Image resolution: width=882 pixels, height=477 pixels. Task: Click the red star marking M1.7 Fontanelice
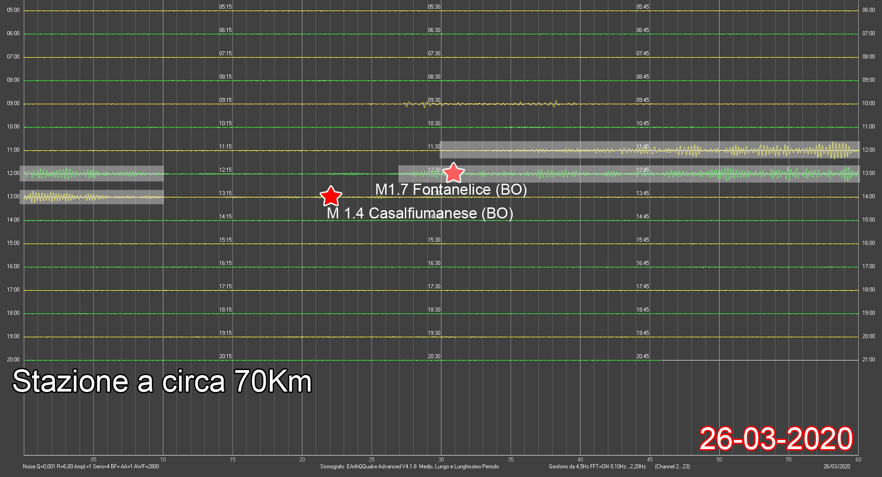click(x=453, y=173)
